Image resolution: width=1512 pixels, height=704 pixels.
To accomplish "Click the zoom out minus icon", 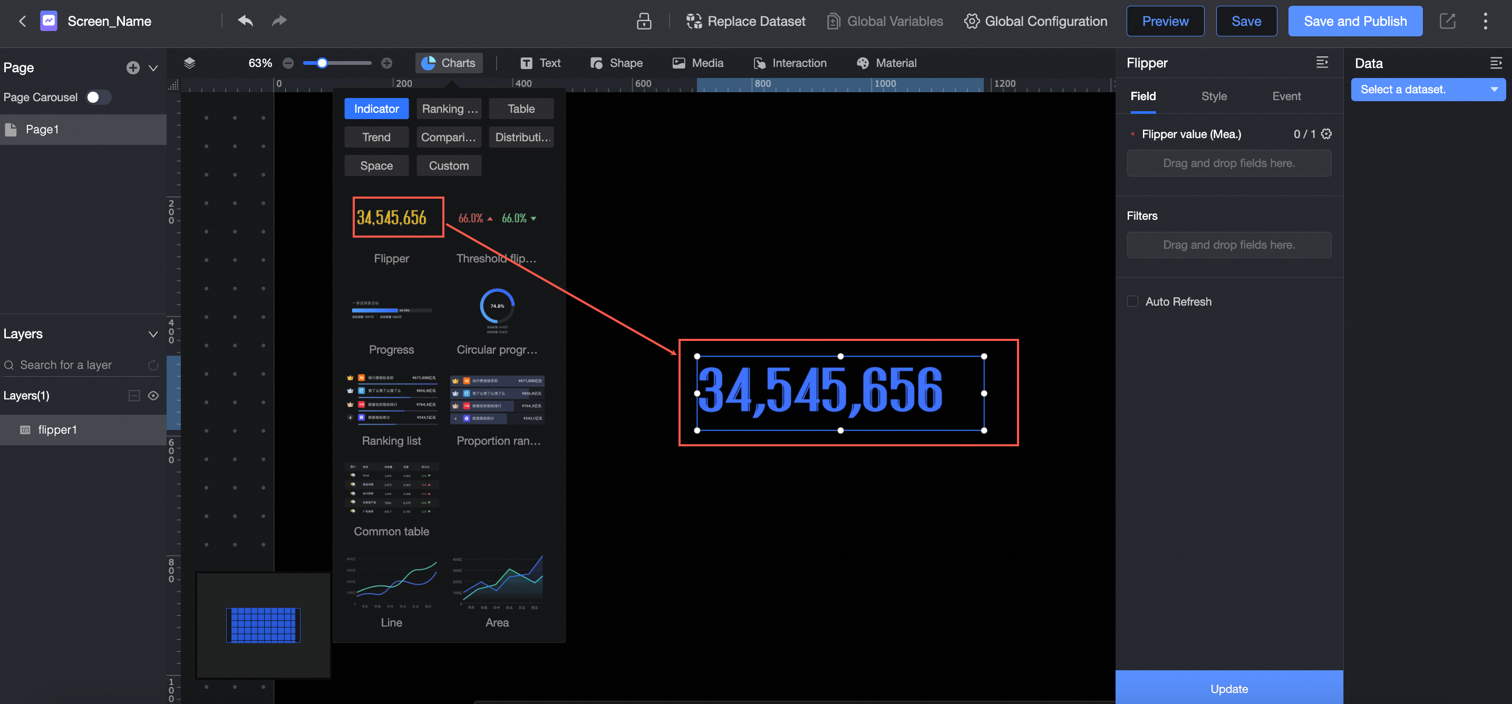I will click(x=288, y=63).
